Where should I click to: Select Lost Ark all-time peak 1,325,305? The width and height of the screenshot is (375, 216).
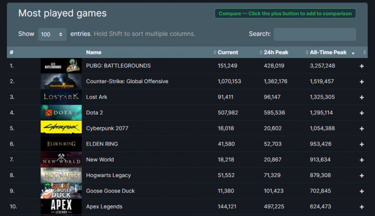tap(322, 97)
